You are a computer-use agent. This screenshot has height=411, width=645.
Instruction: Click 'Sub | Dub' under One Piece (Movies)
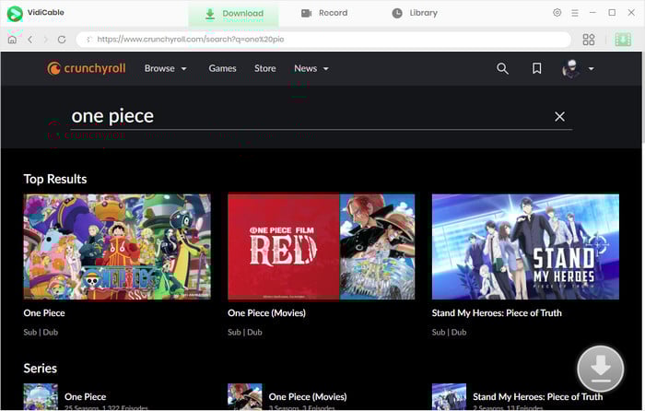[x=245, y=333]
